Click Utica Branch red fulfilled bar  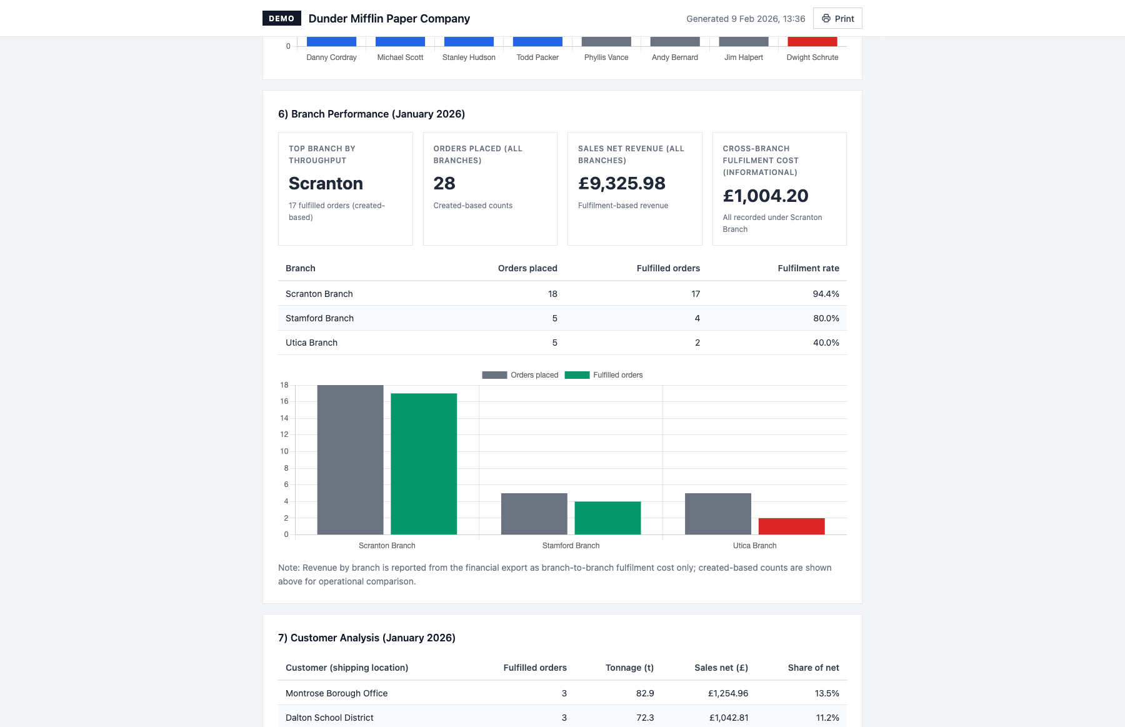(x=791, y=526)
